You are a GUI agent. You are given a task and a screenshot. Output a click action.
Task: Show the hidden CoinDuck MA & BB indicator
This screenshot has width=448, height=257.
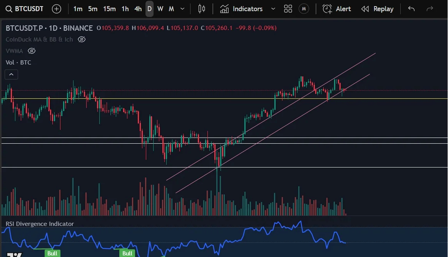coord(82,39)
